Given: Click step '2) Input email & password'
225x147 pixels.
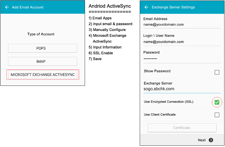Looking at the screenshot, I should 110,24.
